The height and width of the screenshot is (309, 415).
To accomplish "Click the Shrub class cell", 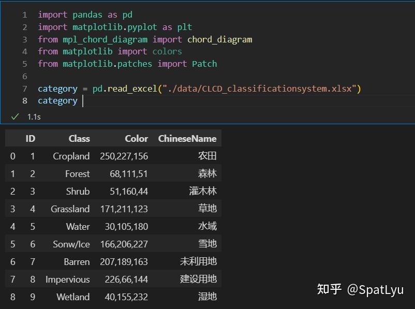I will tap(78, 192).
